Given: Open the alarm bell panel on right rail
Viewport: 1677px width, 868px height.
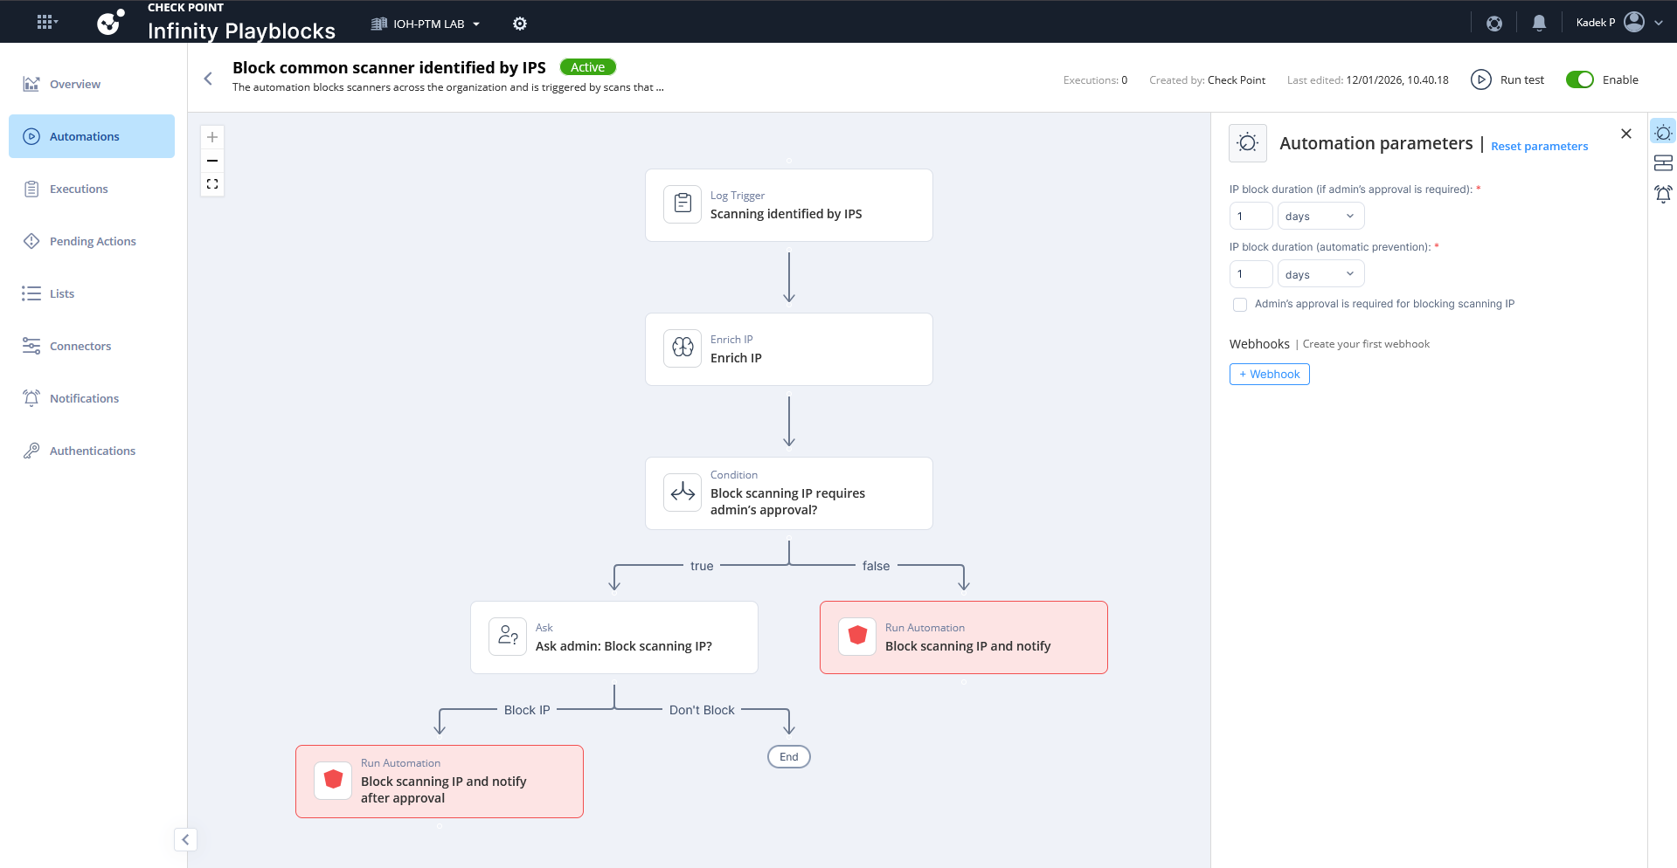Looking at the screenshot, I should (1663, 194).
